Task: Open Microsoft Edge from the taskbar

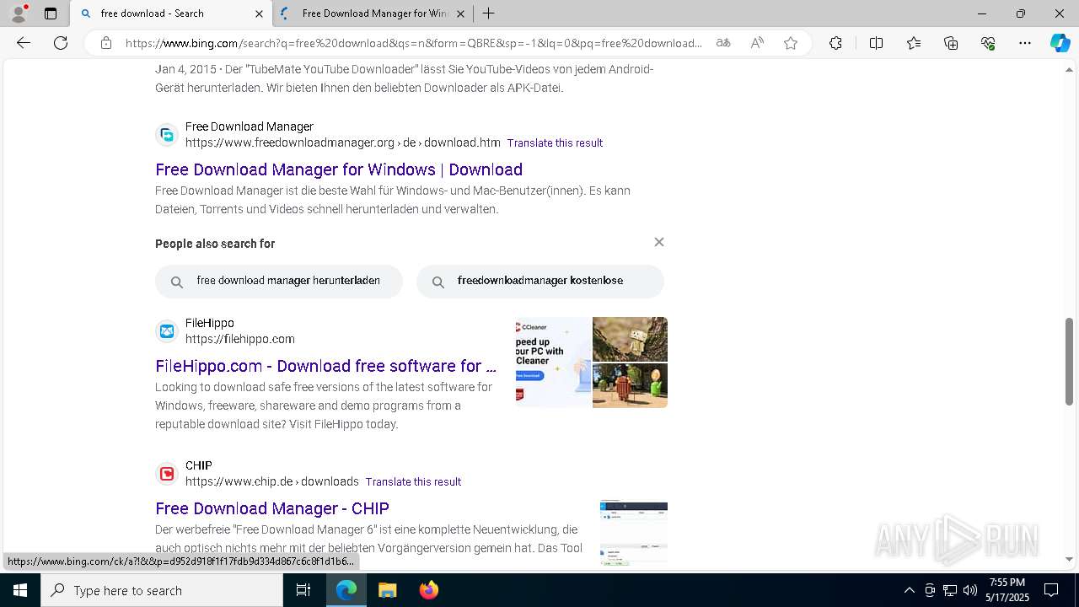Action: click(x=346, y=590)
